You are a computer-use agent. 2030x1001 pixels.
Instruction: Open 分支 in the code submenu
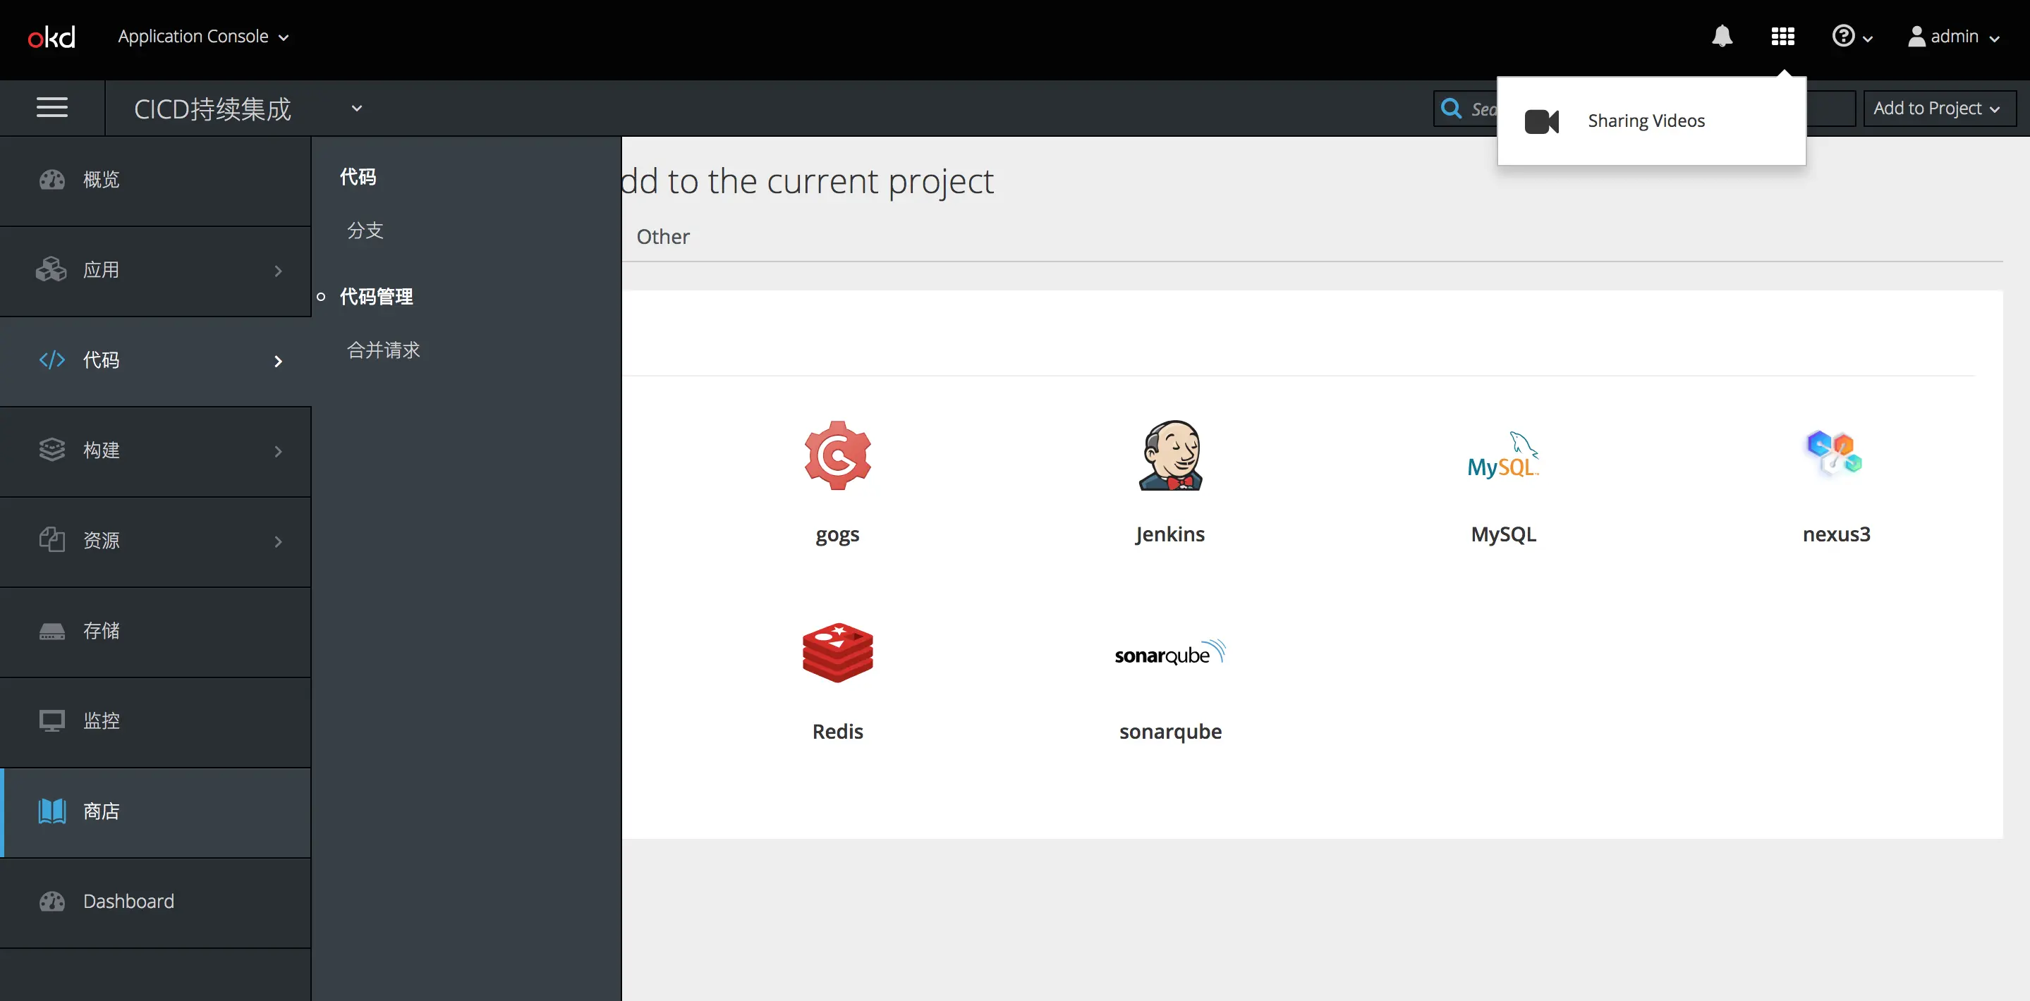tap(365, 230)
